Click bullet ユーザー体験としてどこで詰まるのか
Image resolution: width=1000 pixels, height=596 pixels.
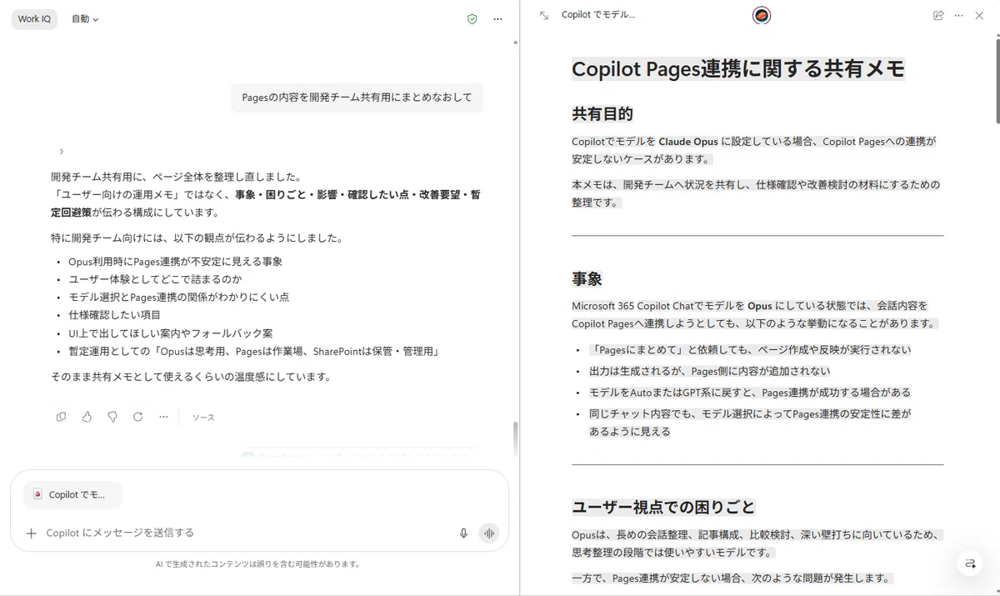pos(156,279)
